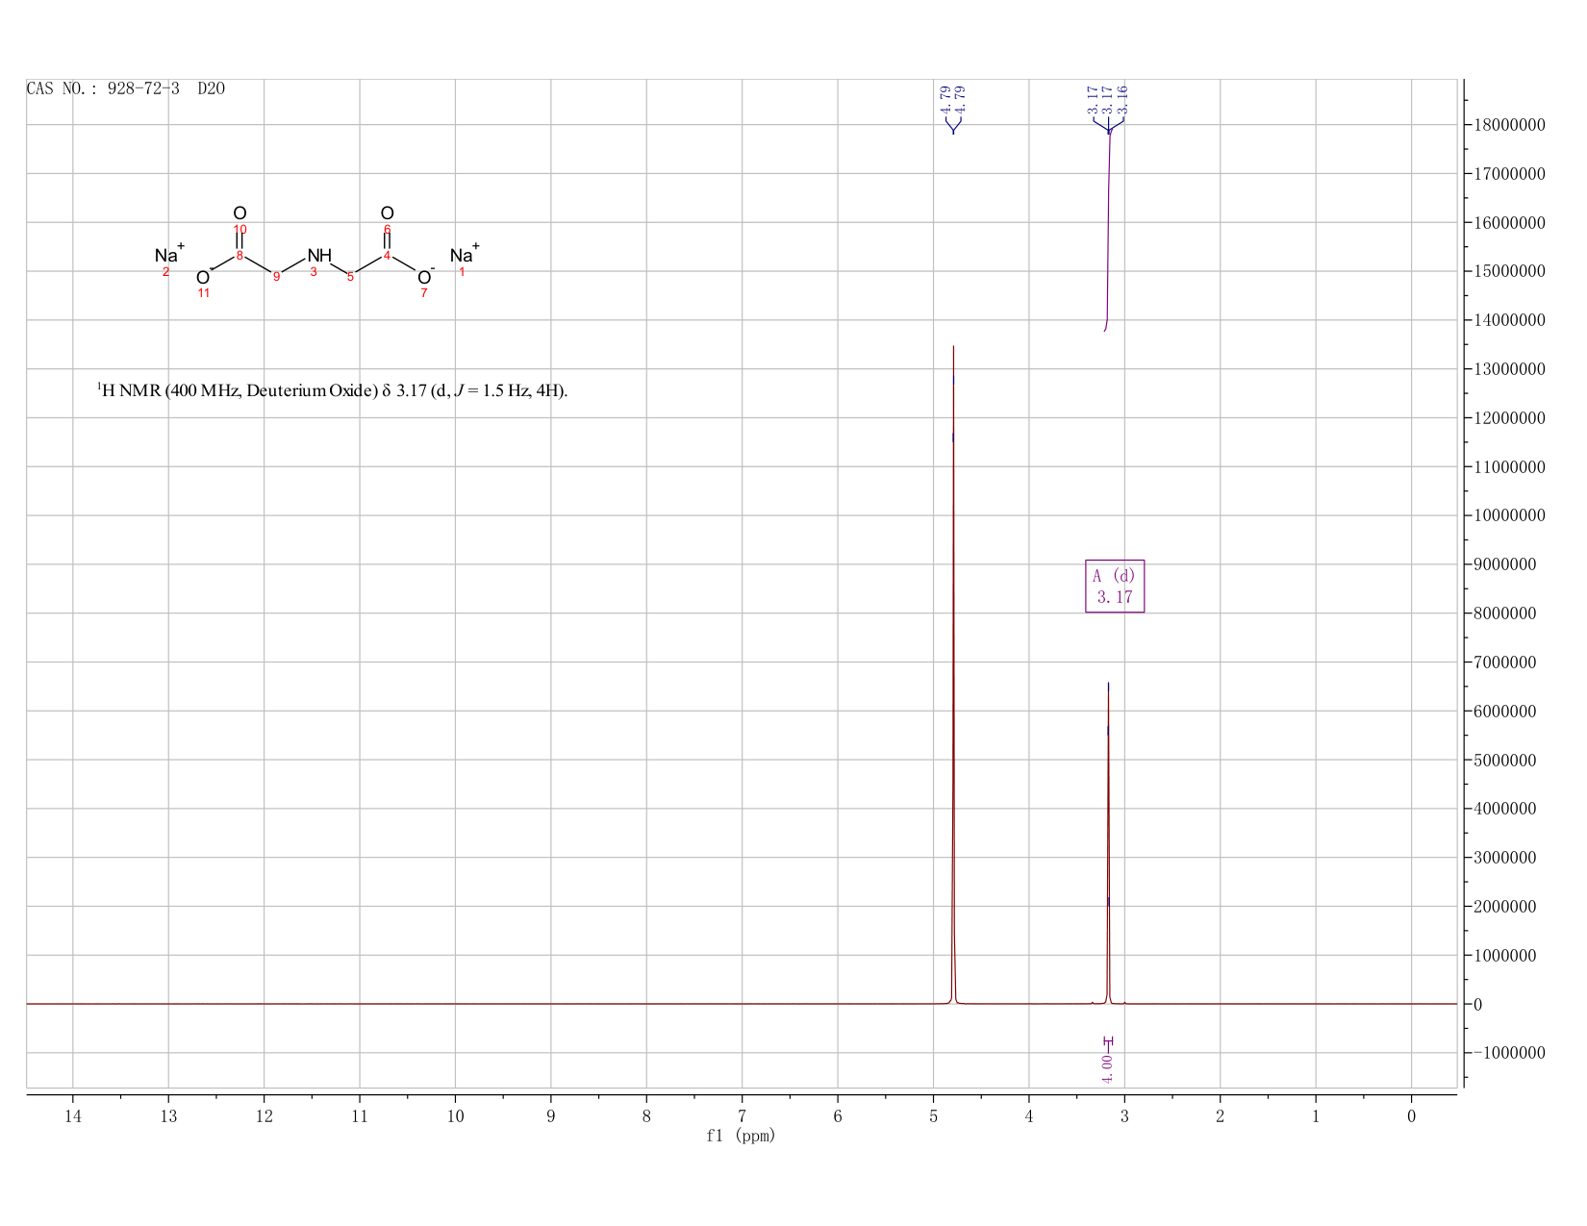
Task: Click the O- atom labeled 7
Action: [x=425, y=277]
